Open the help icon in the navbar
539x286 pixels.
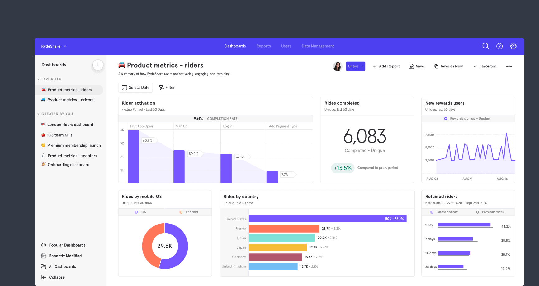pos(499,46)
